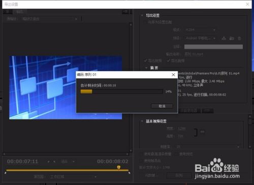Toggle use maximum render quality checkbox
This screenshot has width=254, height=185.
141,154
